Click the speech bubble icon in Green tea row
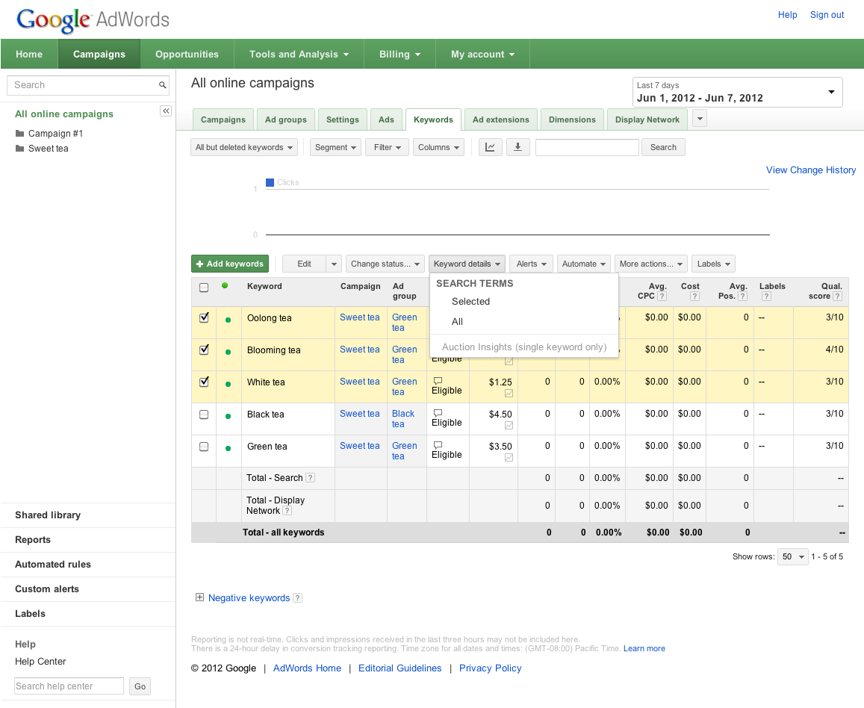This screenshot has width=864, height=708. pyautogui.click(x=438, y=444)
